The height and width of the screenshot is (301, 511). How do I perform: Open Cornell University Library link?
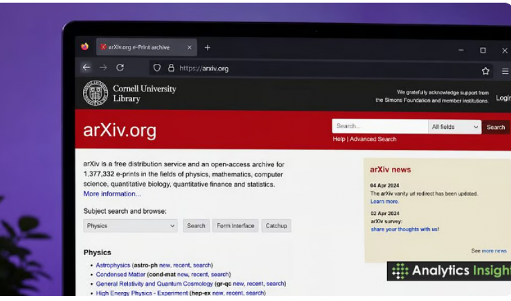click(144, 94)
